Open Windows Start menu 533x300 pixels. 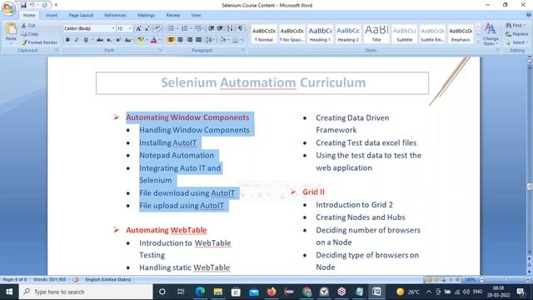click(9, 292)
